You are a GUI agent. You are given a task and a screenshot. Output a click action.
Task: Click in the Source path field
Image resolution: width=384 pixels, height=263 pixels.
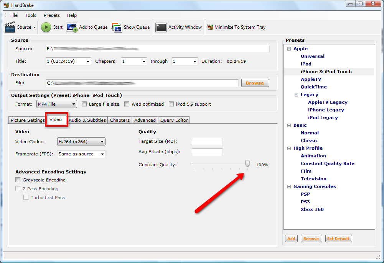(x=157, y=49)
